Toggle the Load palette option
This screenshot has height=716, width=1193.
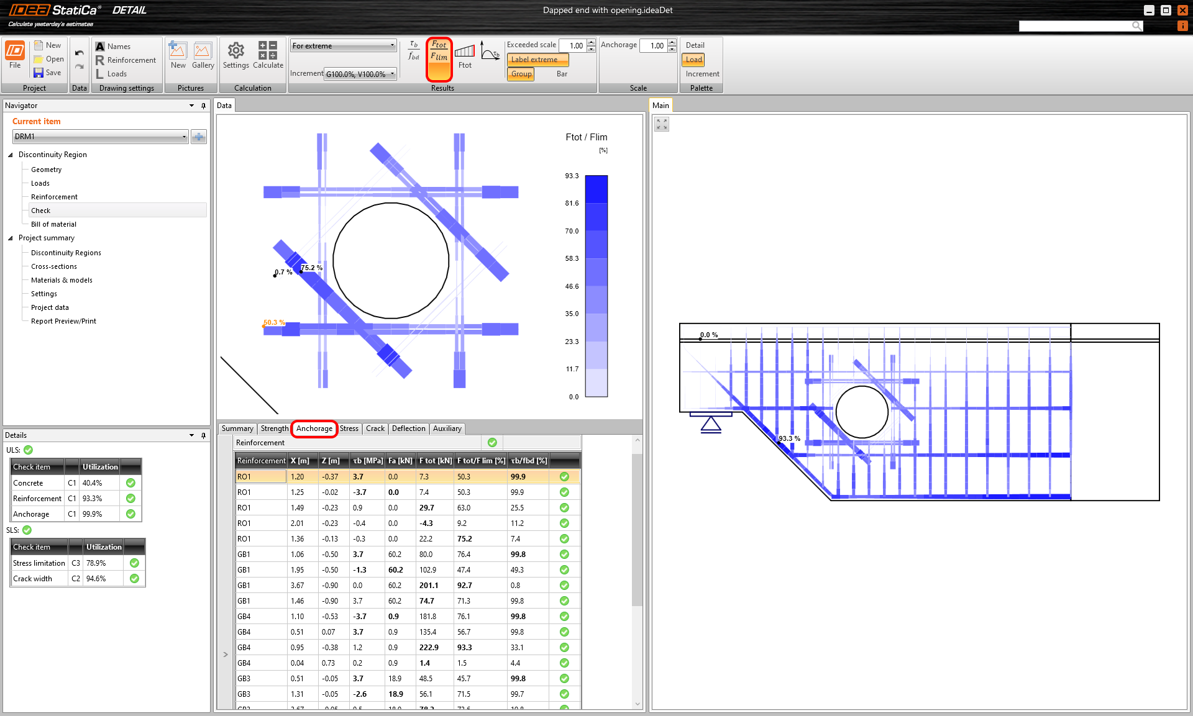coord(693,60)
